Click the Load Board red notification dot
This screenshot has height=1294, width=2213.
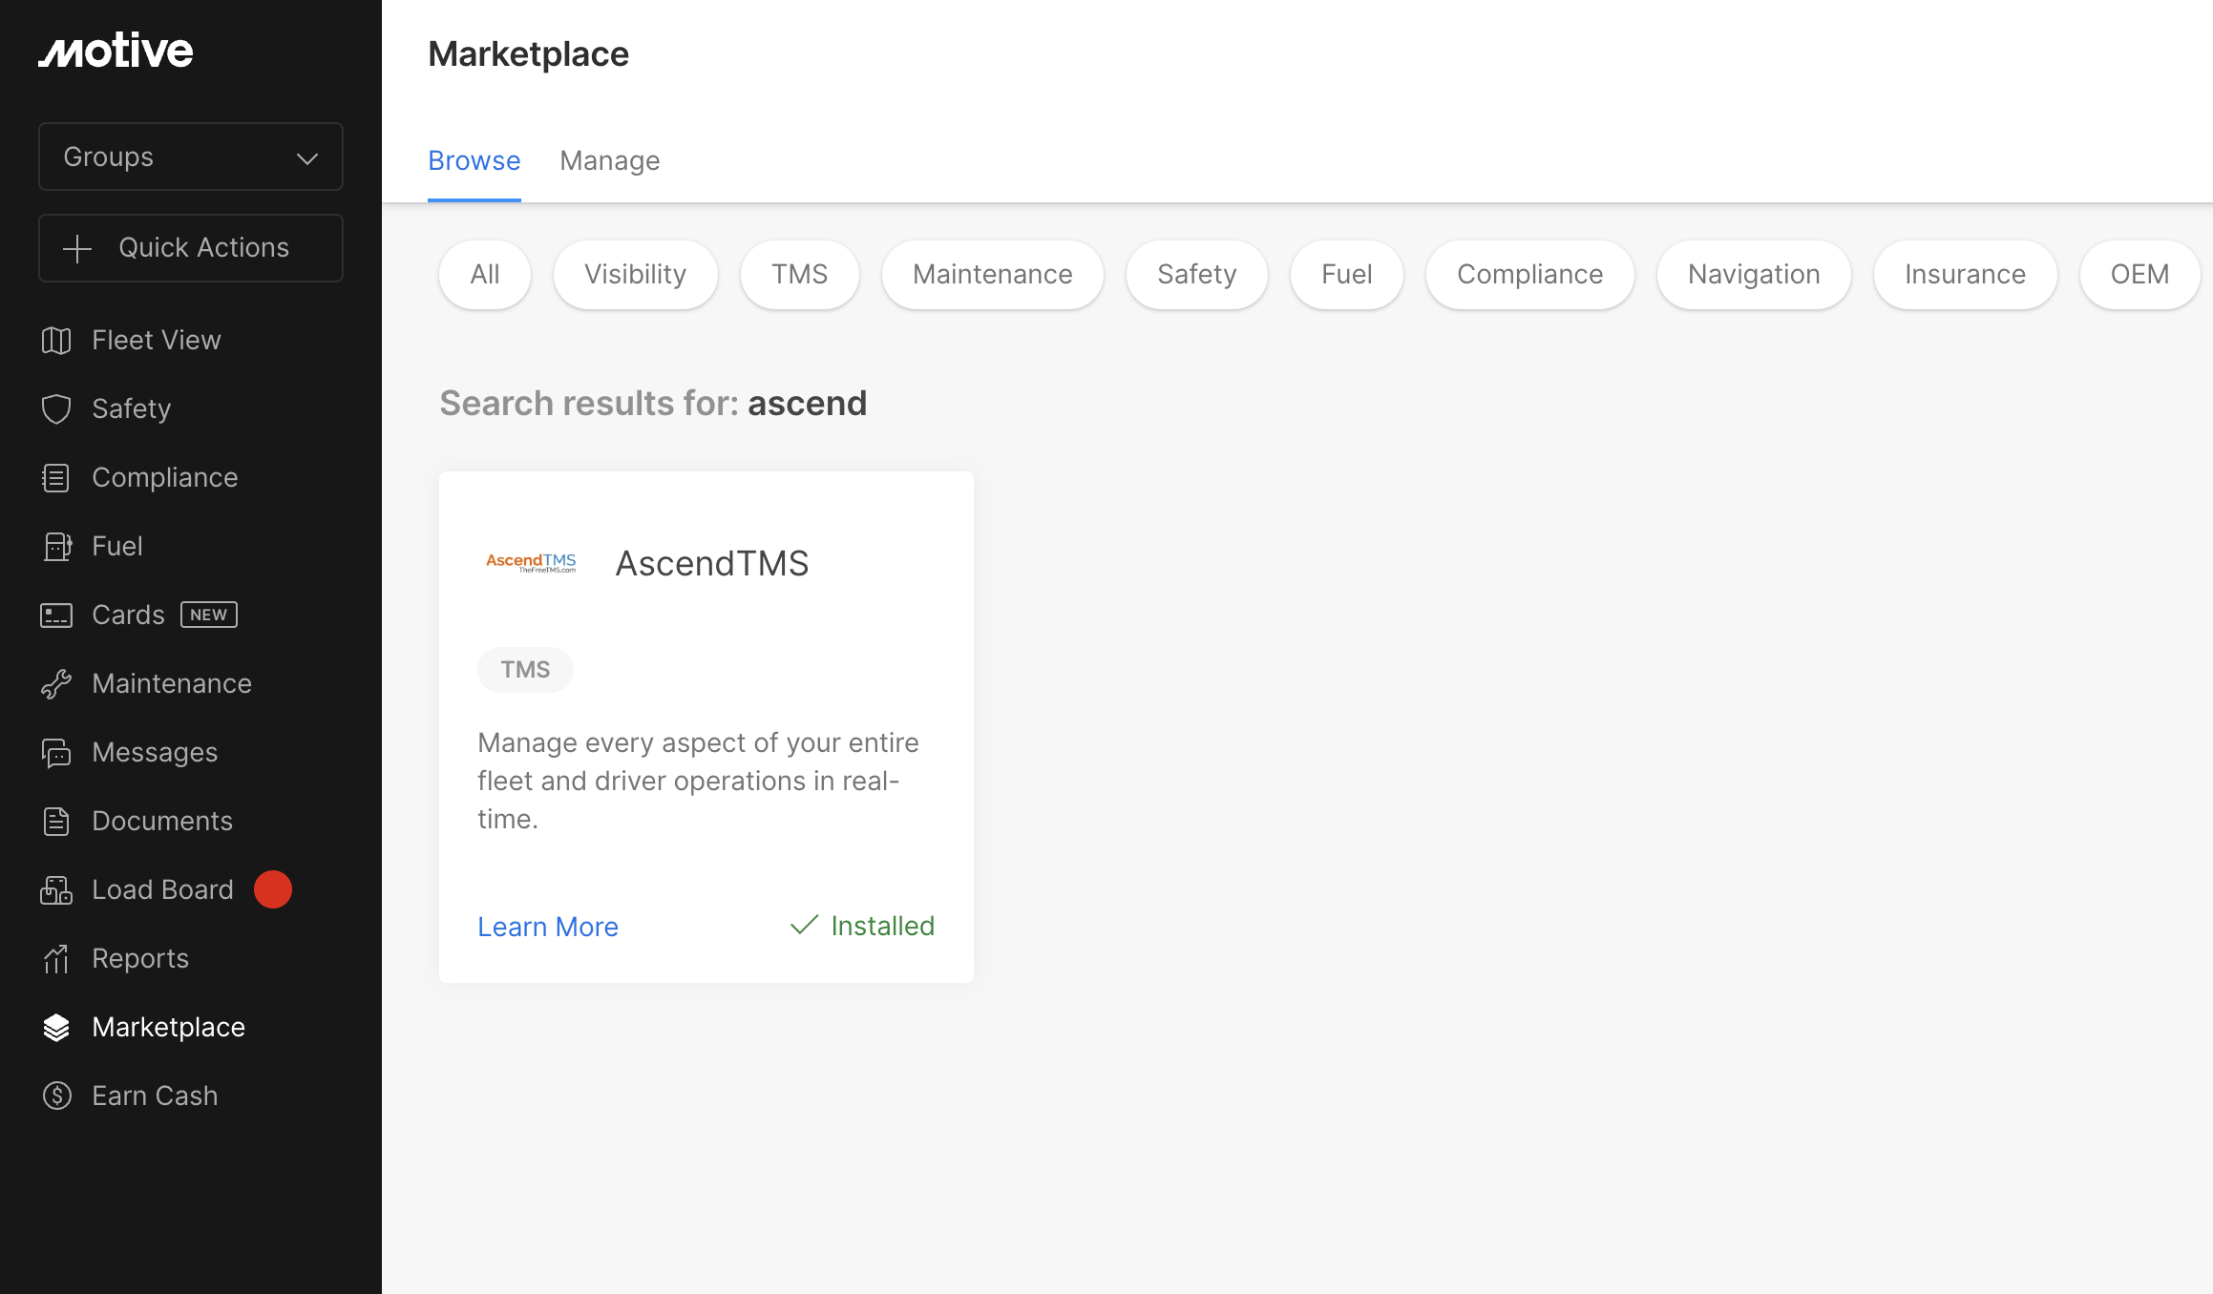click(273, 889)
